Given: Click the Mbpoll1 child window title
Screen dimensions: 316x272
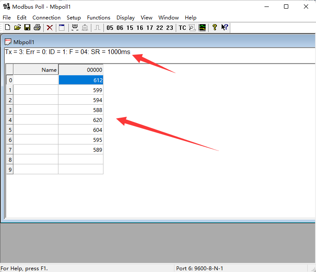Looking at the screenshot, I should pos(24,42).
